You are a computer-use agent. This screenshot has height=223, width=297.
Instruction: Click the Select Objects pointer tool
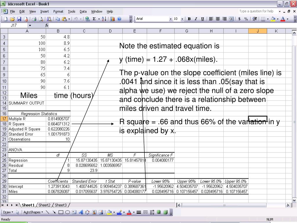point(18,212)
